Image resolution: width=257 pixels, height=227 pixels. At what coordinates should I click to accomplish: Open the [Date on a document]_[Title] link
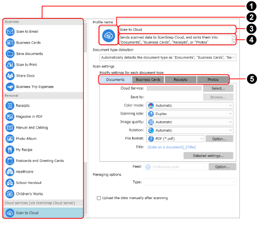[x=171, y=147]
